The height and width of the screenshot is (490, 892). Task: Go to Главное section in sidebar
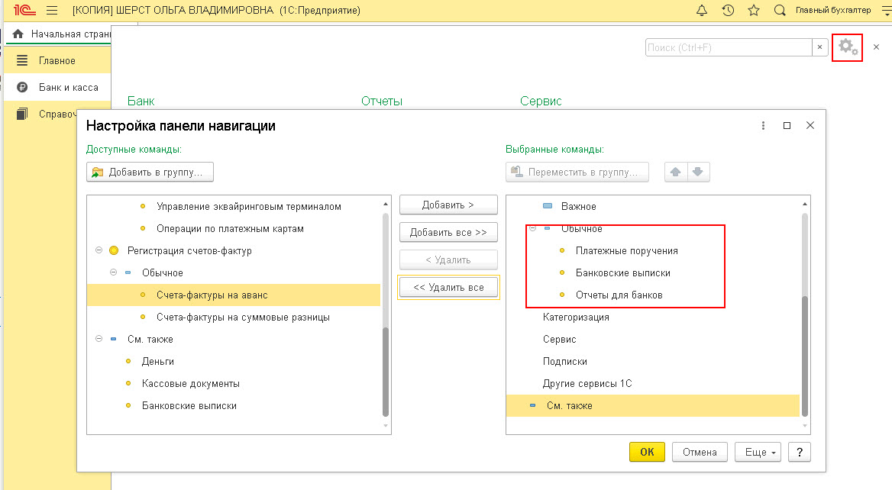(57, 60)
